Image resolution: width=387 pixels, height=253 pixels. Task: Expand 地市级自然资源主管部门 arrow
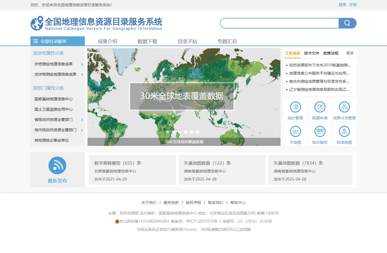tap(82, 130)
